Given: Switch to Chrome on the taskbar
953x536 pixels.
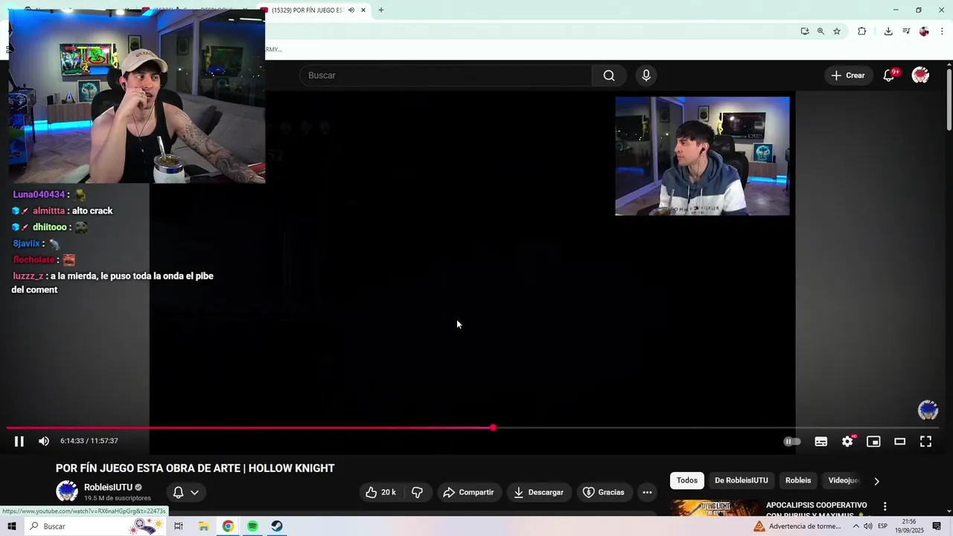Looking at the screenshot, I should (228, 526).
